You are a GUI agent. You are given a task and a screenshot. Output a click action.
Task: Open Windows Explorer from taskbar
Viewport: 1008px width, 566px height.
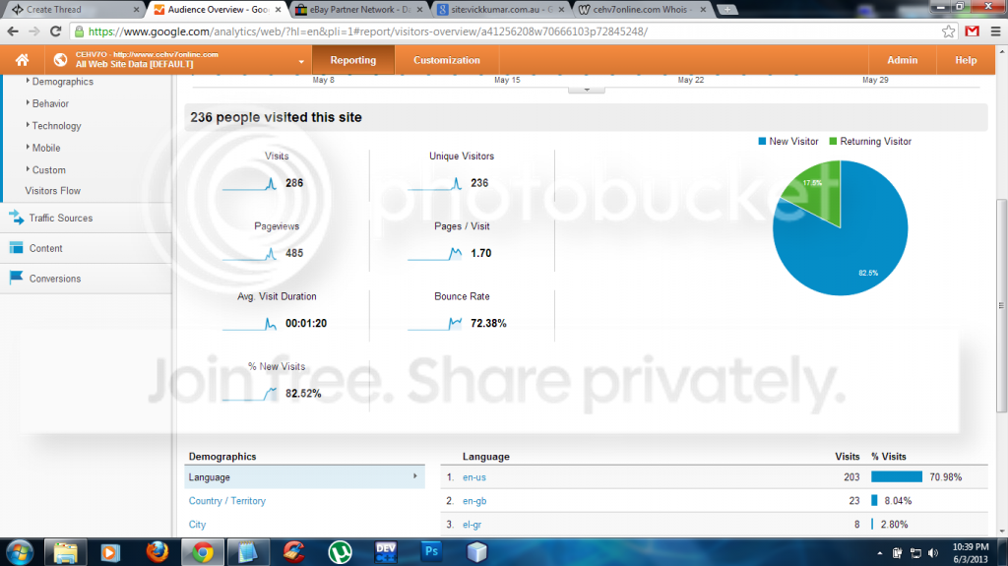tap(65, 552)
